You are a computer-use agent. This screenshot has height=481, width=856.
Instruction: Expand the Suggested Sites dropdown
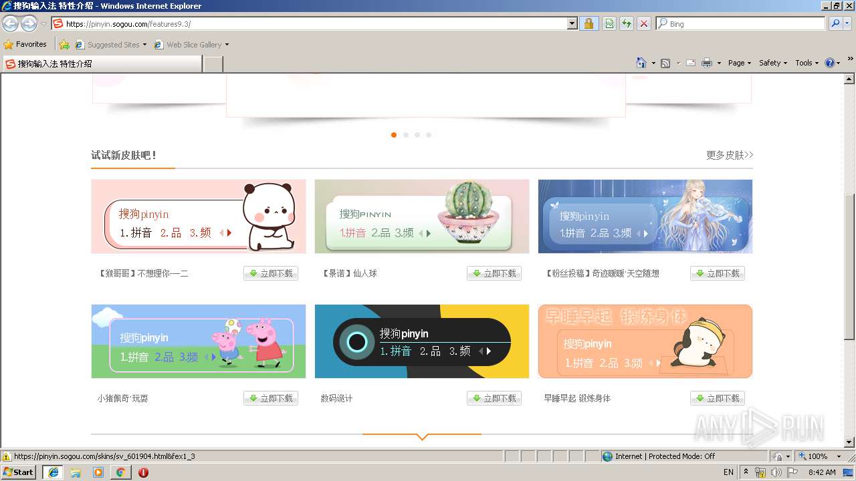coord(144,45)
